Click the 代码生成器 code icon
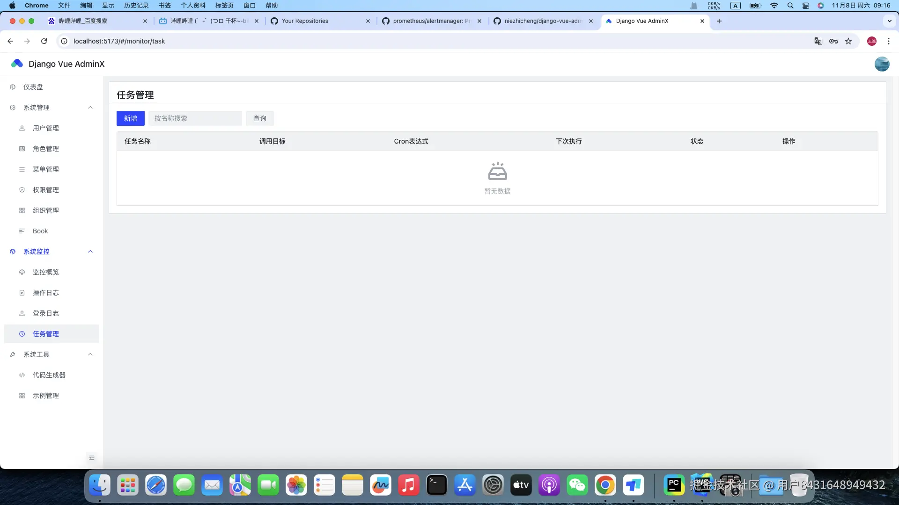899x505 pixels. (x=22, y=375)
